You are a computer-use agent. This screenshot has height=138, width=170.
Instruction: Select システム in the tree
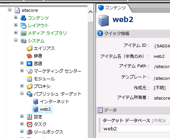(x=36, y=41)
